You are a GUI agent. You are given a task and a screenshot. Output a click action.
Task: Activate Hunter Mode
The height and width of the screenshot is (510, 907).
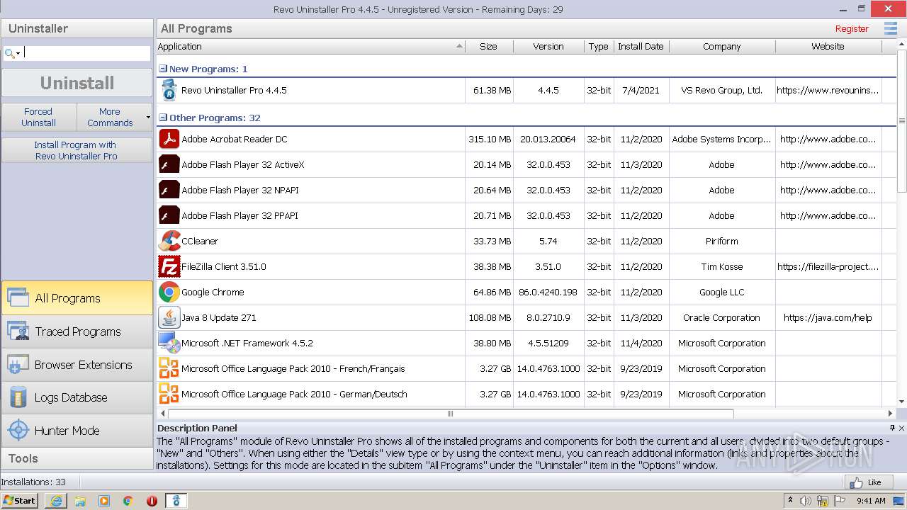coord(77,431)
